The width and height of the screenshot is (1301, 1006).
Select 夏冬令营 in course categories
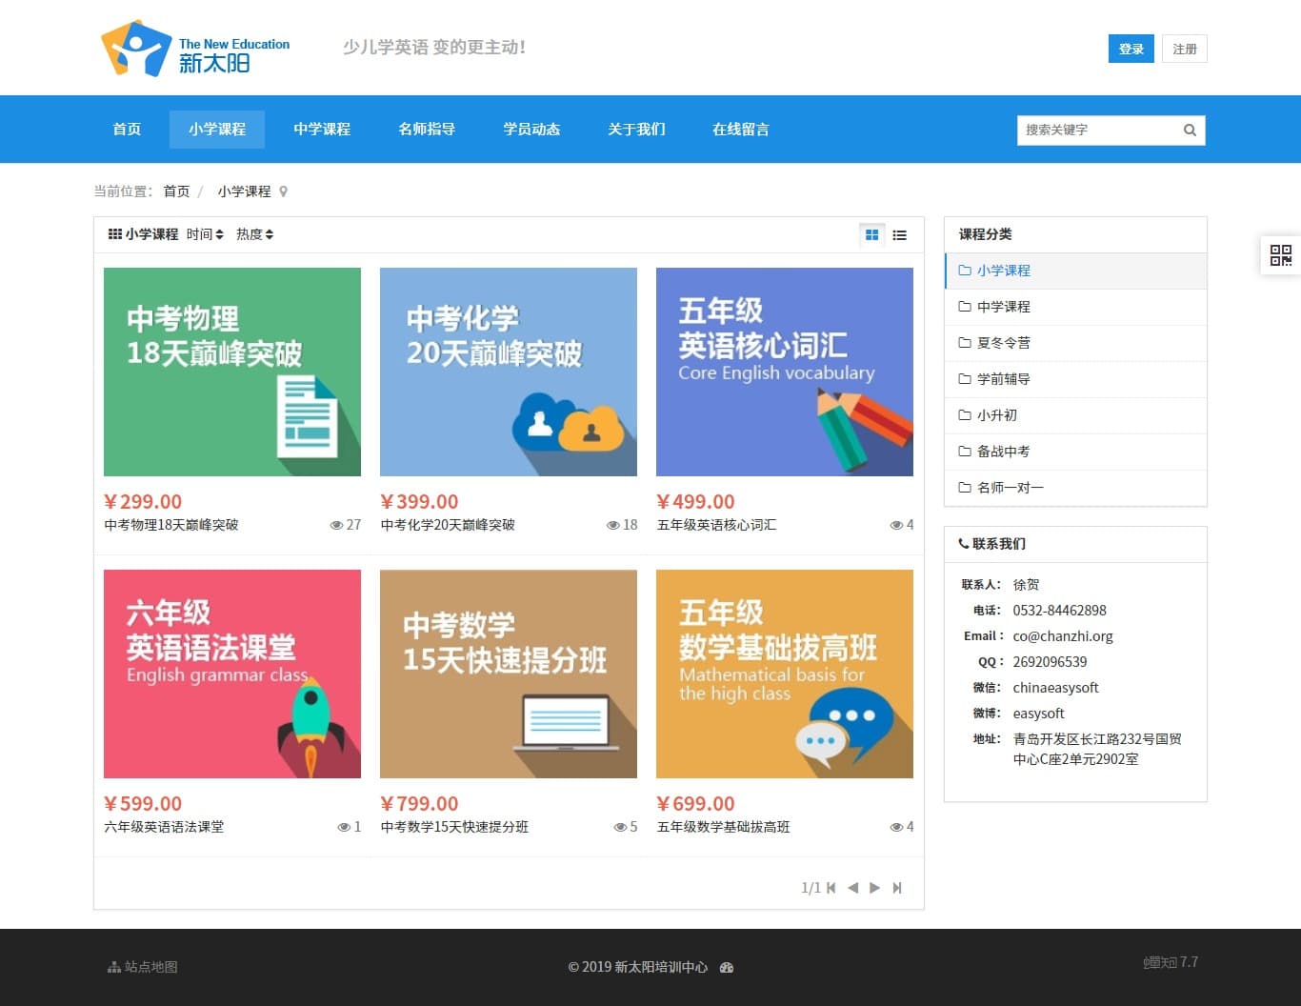pyautogui.click(x=1003, y=343)
